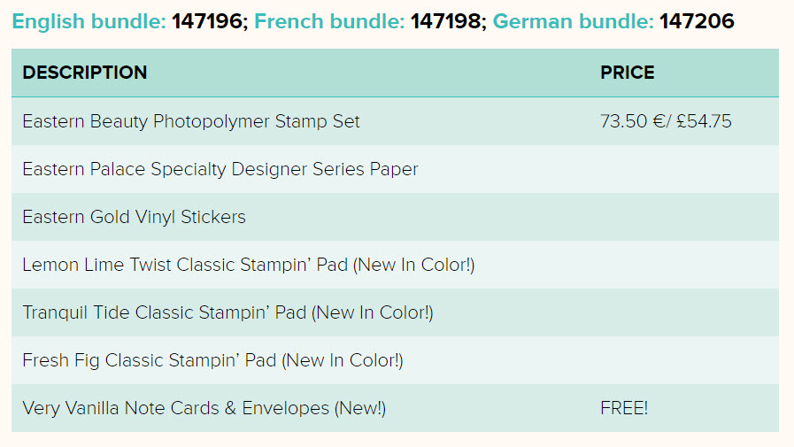Image resolution: width=794 pixels, height=447 pixels.
Task: Select English bundle number 147196
Action: coord(208,21)
